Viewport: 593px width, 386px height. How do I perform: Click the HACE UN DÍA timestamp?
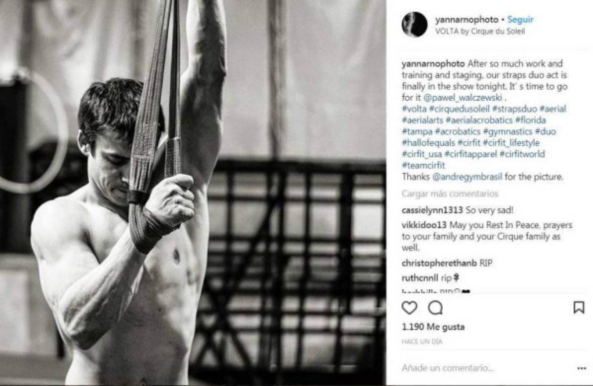pyautogui.click(x=422, y=342)
